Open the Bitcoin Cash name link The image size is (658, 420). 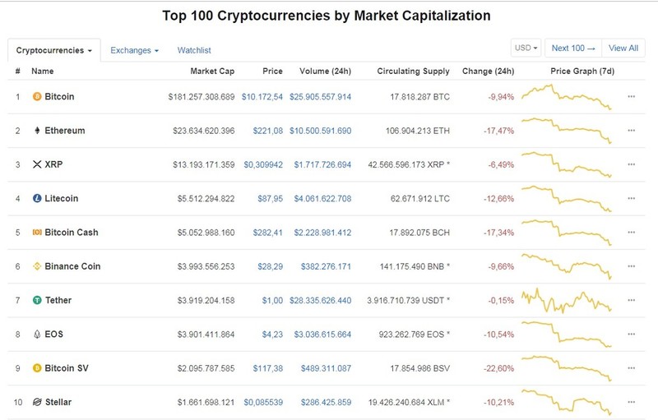(72, 233)
